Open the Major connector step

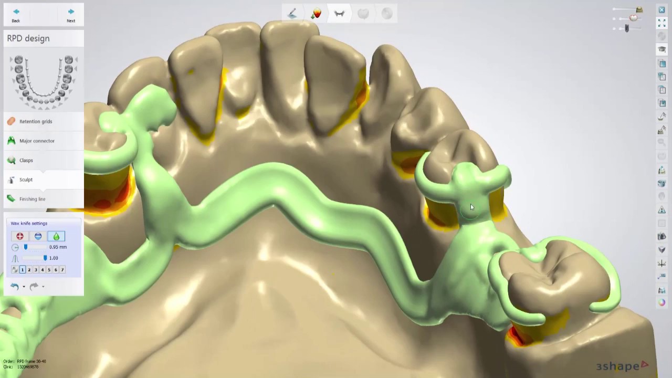pos(44,141)
